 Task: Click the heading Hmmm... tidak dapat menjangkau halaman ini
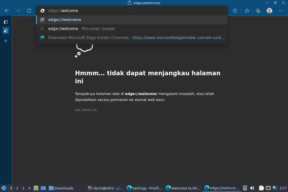[x=148, y=77]
